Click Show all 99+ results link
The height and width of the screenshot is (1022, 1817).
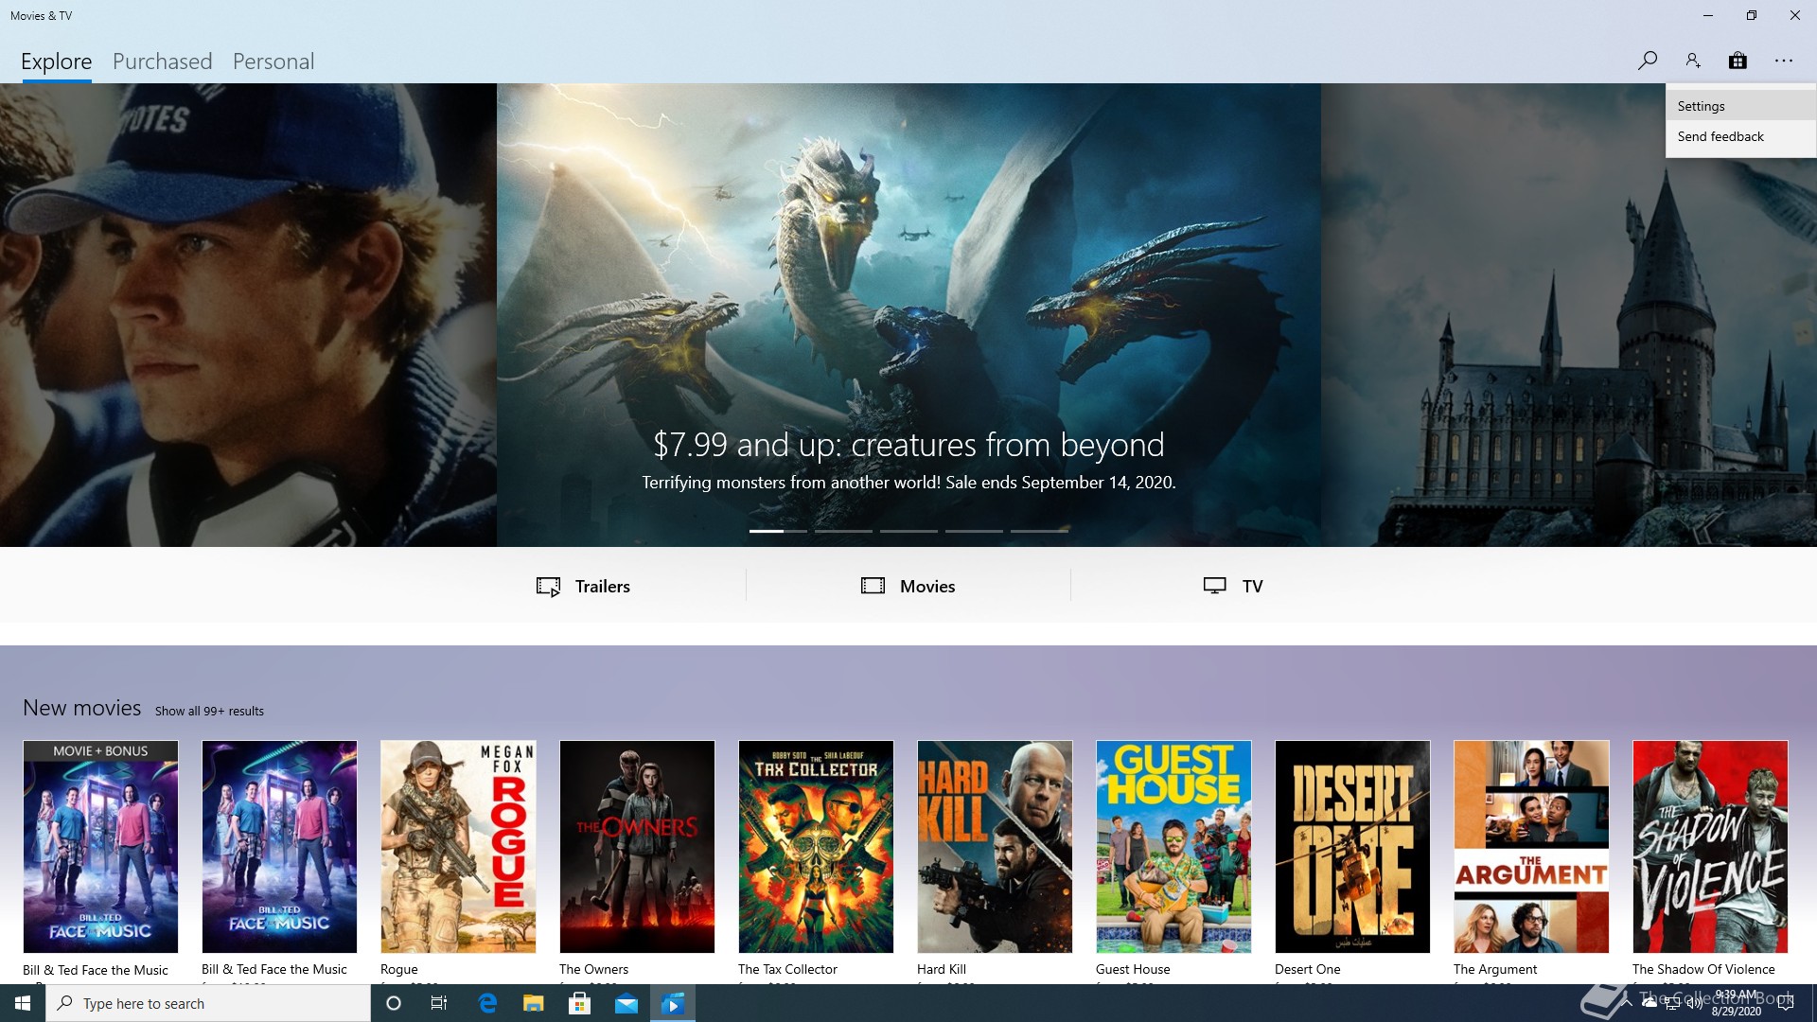click(x=209, y=711)
